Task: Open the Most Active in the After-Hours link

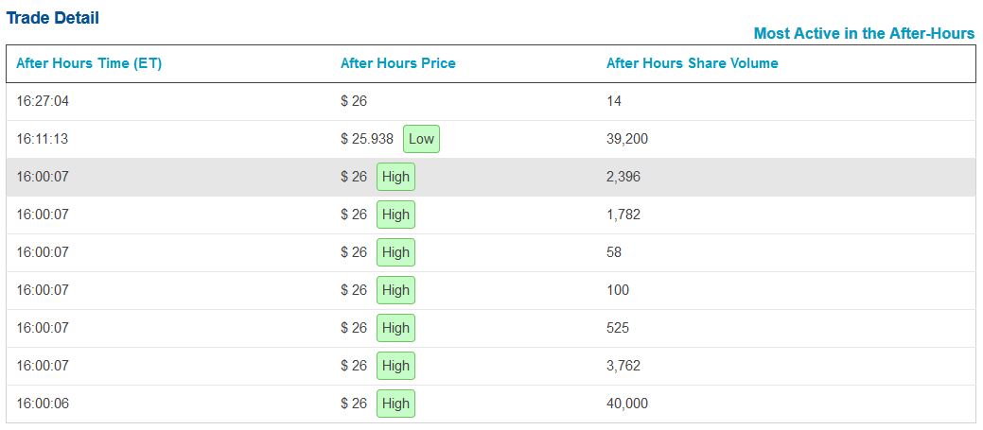Action: pyautogui.click(x=863, y=33)
